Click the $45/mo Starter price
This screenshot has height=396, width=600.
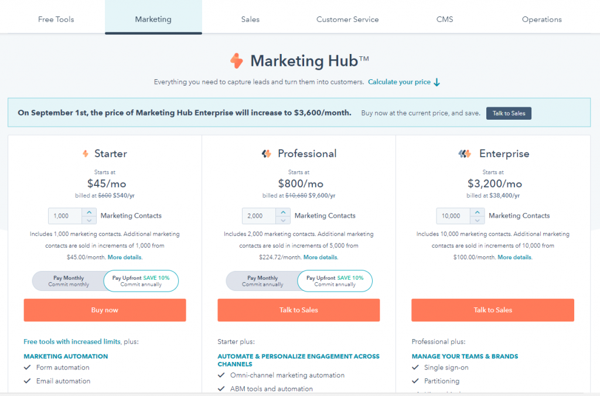click(107, 184)
